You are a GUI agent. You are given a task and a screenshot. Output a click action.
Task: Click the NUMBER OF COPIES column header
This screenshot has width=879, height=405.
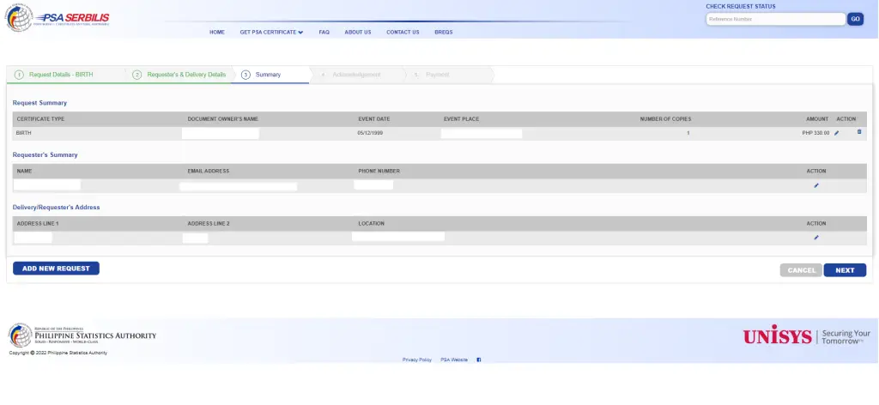point(665,118)
